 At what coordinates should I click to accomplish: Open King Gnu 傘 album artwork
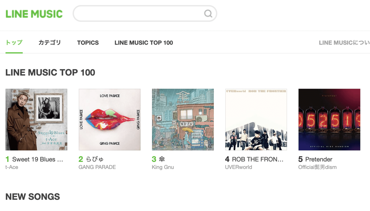[x=183, y=119]
